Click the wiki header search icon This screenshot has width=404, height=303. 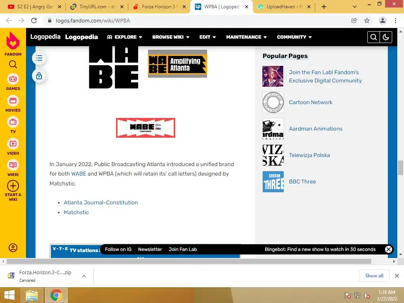[x=373, y=37]
